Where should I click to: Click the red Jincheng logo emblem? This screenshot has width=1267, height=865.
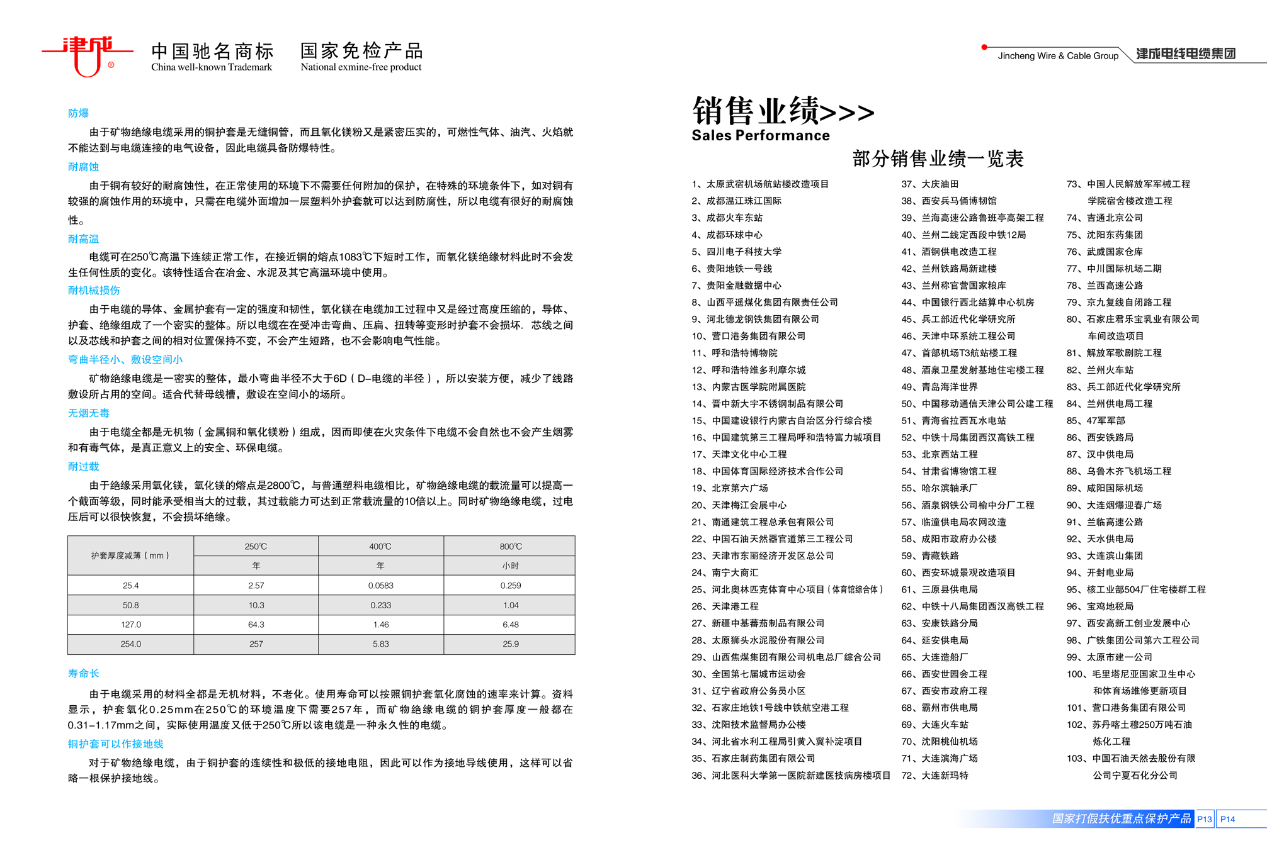88,55
